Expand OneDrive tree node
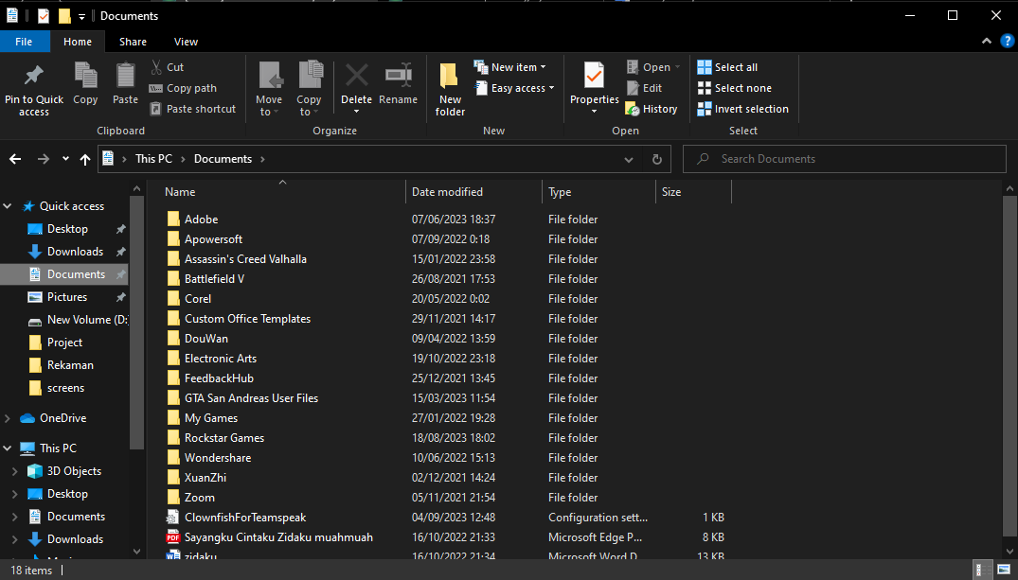Screen dimensions: 1018x580 click(8, 418)
